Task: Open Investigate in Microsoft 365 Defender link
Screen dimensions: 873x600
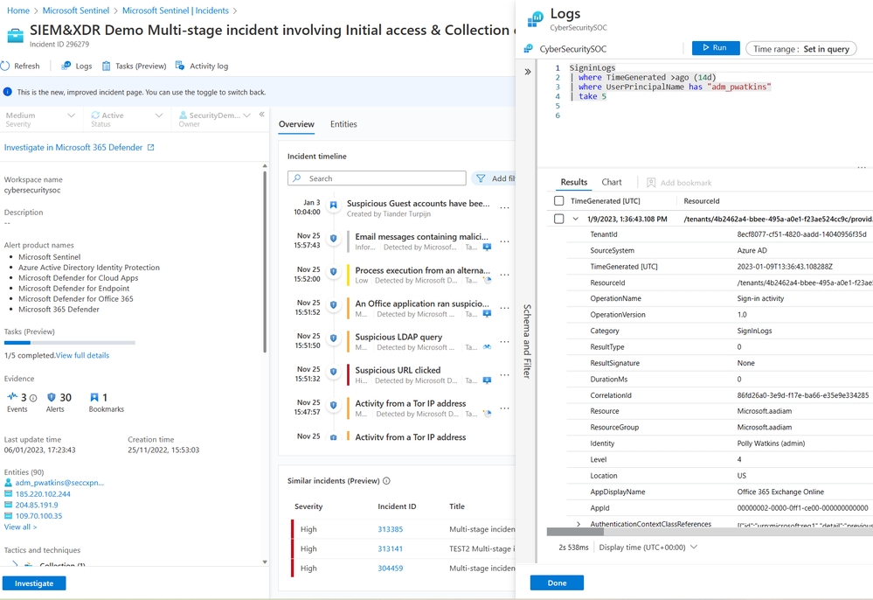Action: [x=73, y=147]
